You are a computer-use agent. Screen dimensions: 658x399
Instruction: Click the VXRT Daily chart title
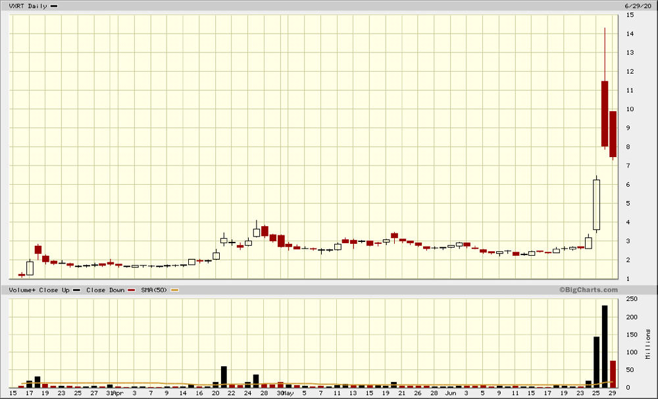click(28, 6)
